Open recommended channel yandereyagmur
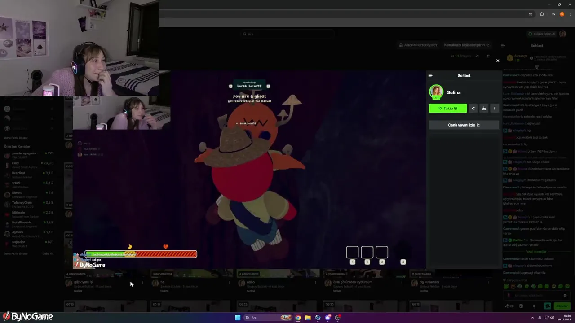 (x=29, y=155)
